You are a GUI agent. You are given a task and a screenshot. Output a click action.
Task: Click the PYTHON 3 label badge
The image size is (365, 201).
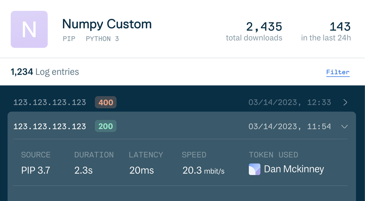[x=102, y=39]
